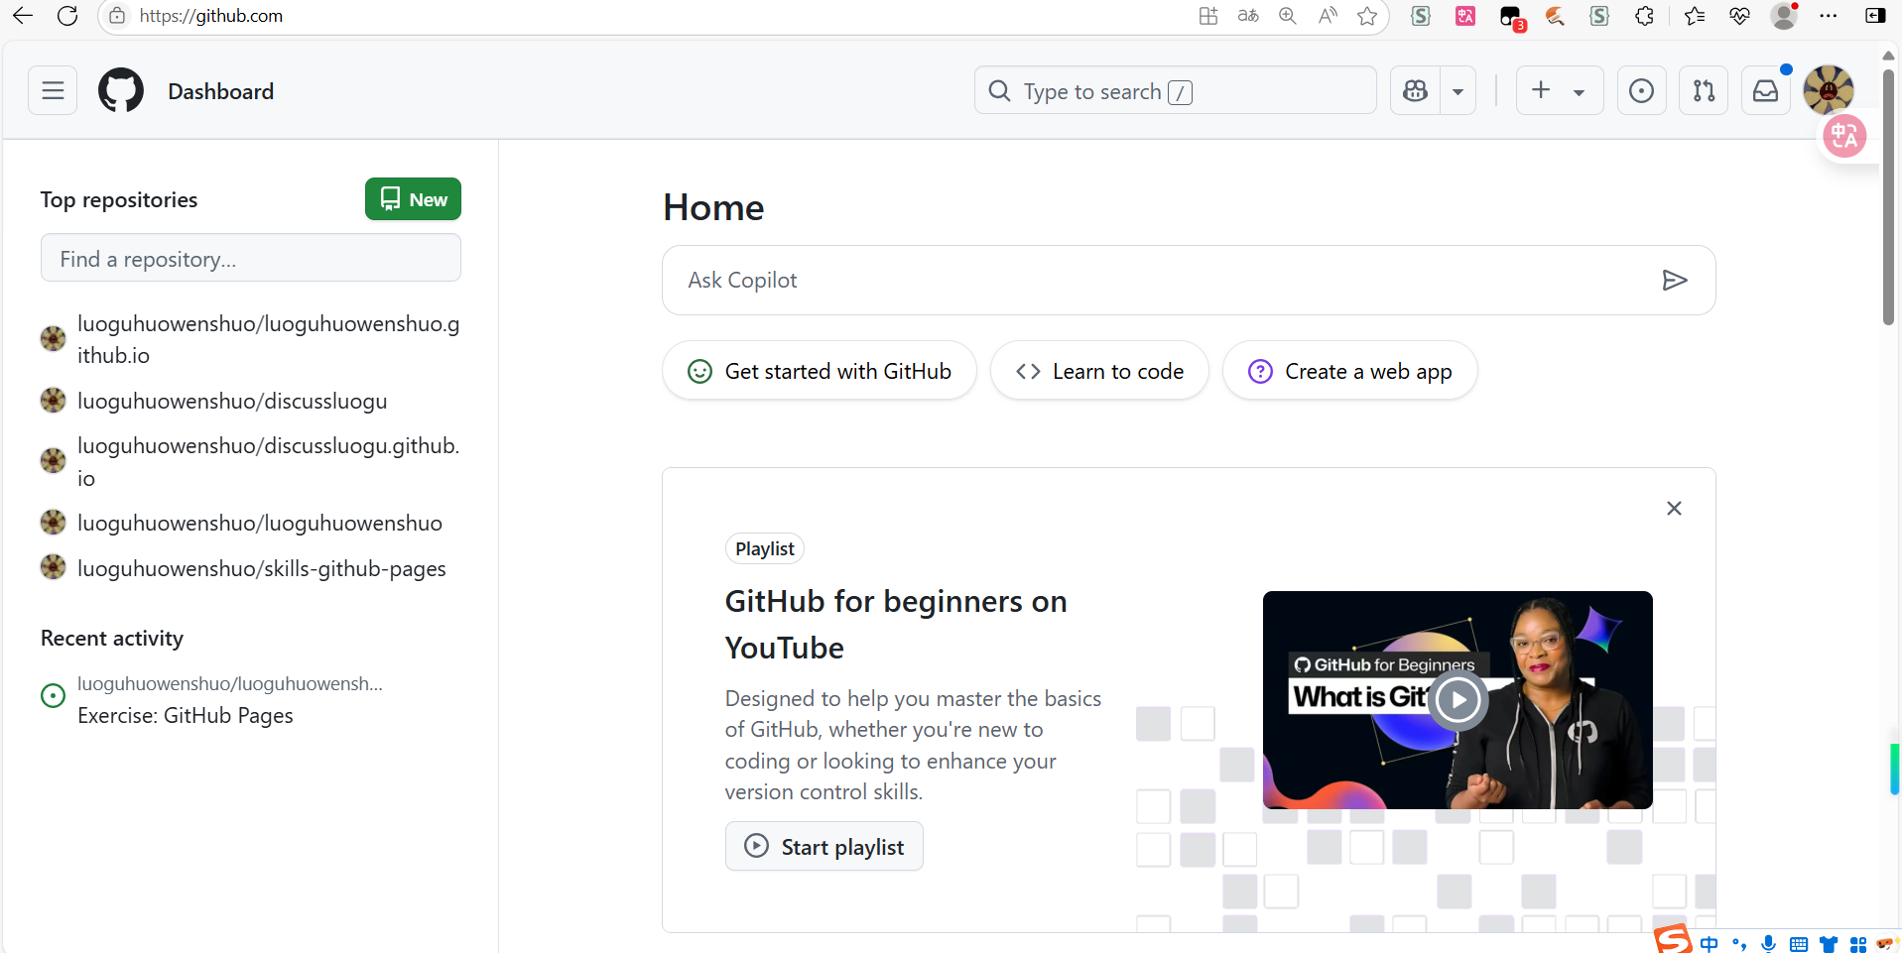Focus the Find a repository field
Screen dimensions: 1902x953
coord(251,259)
